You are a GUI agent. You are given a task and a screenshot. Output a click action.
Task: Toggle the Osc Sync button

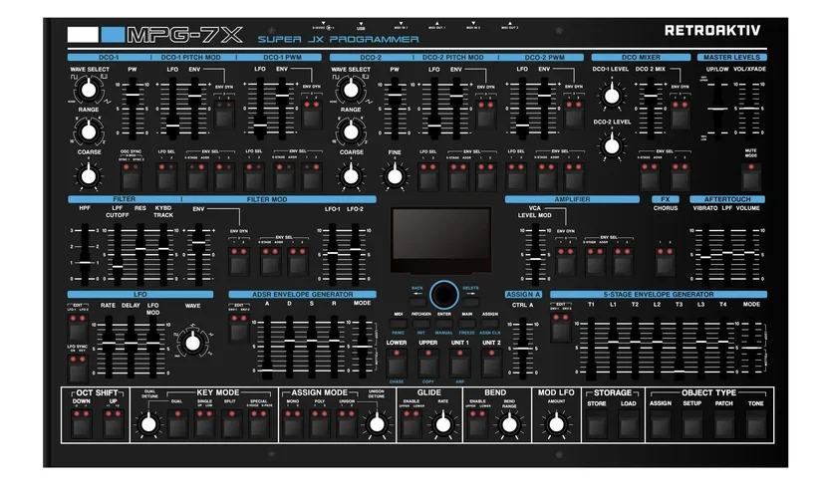[x=131, y=176]
